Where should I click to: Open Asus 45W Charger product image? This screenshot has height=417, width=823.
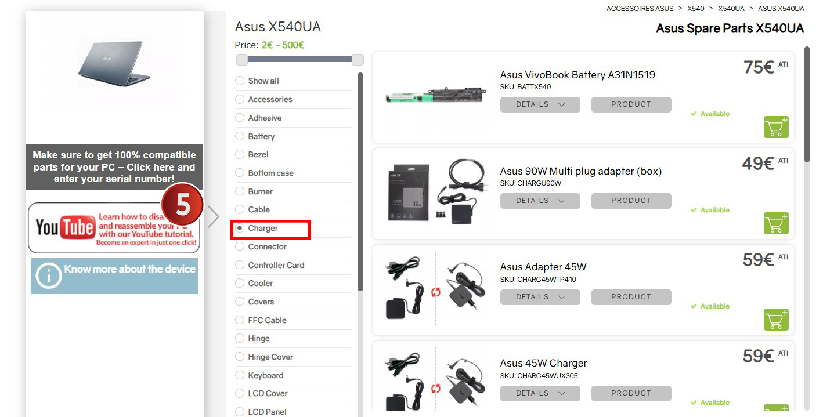click(x=436, y=380)
